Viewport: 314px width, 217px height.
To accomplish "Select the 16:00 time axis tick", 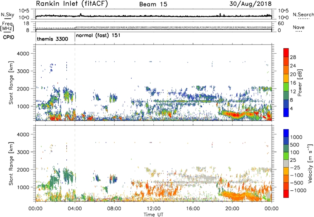I will [x=193, y=209].
